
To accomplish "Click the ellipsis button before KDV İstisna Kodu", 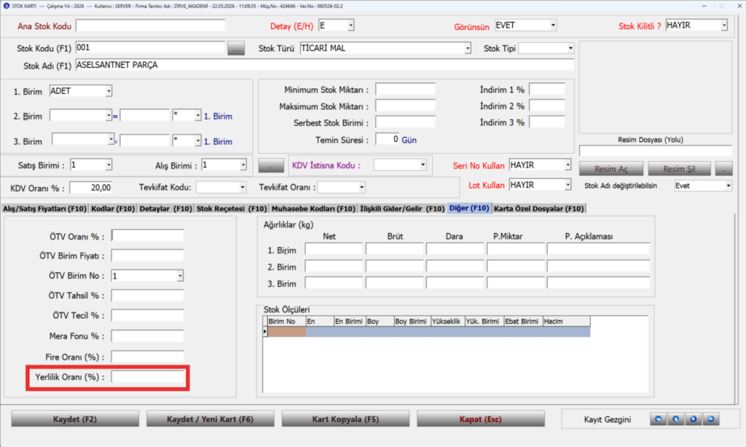I will point(271,165).
